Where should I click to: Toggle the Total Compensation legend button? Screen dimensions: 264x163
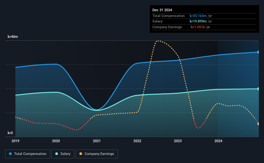click(x=28, y=154)
